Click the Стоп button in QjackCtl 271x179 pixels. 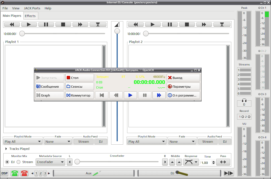click(x=79, y=78)
